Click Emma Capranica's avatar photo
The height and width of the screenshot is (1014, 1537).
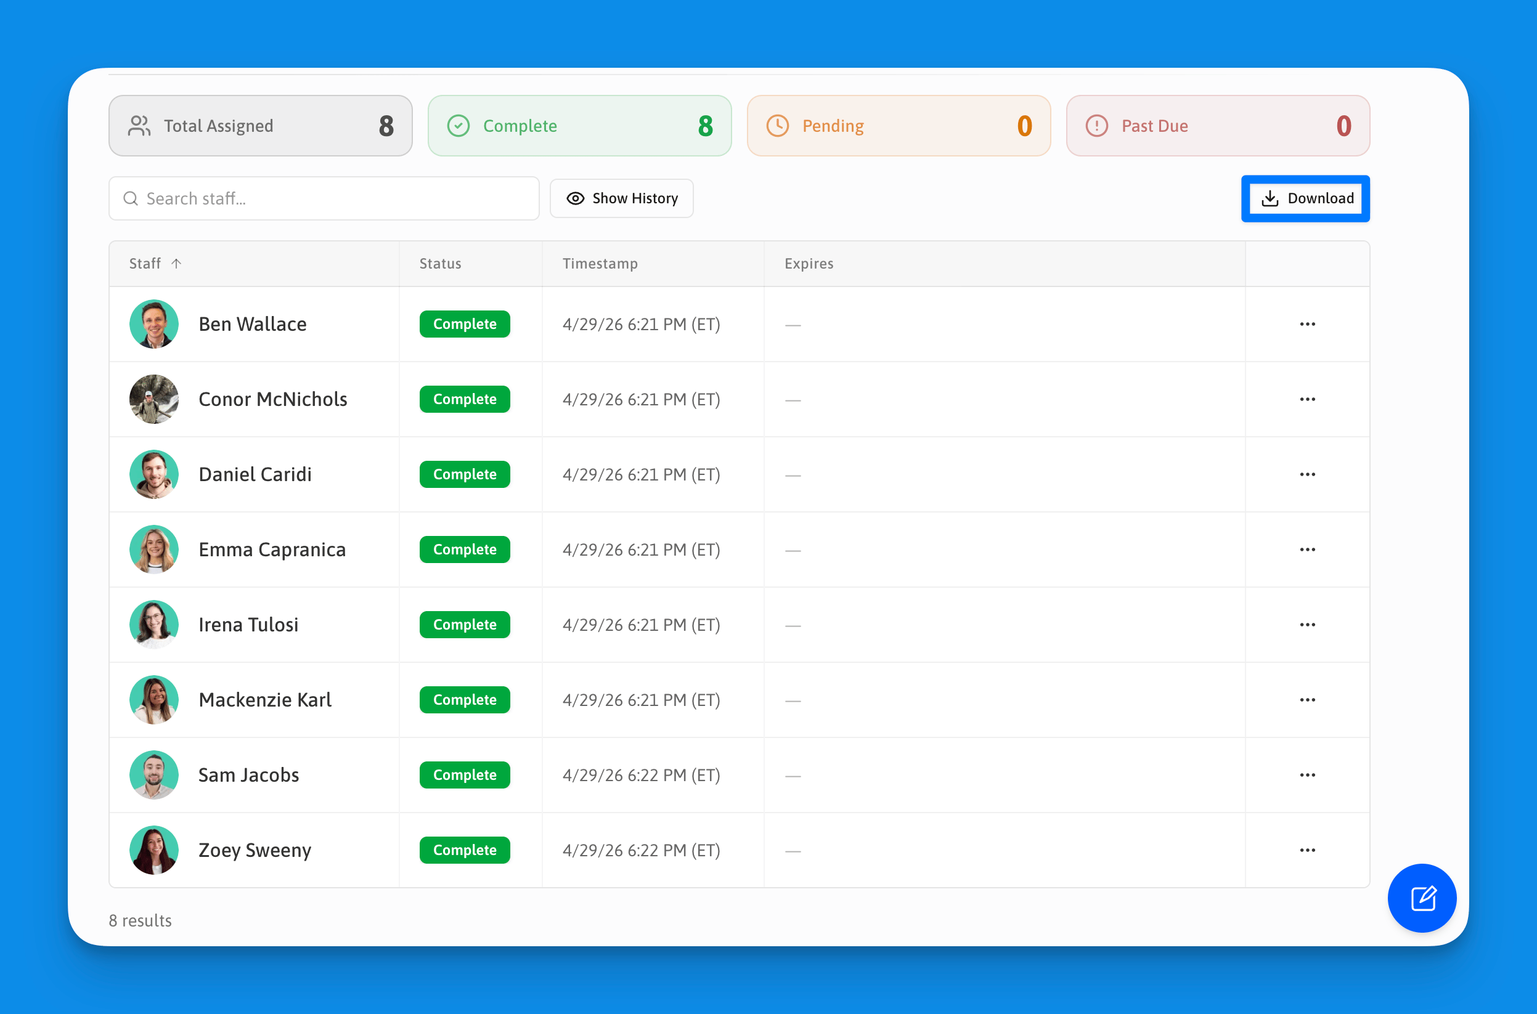(154, 549)
